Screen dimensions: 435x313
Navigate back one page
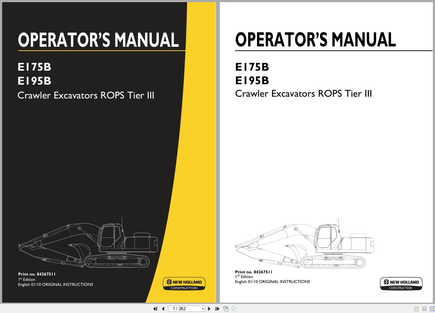(163, 308)
